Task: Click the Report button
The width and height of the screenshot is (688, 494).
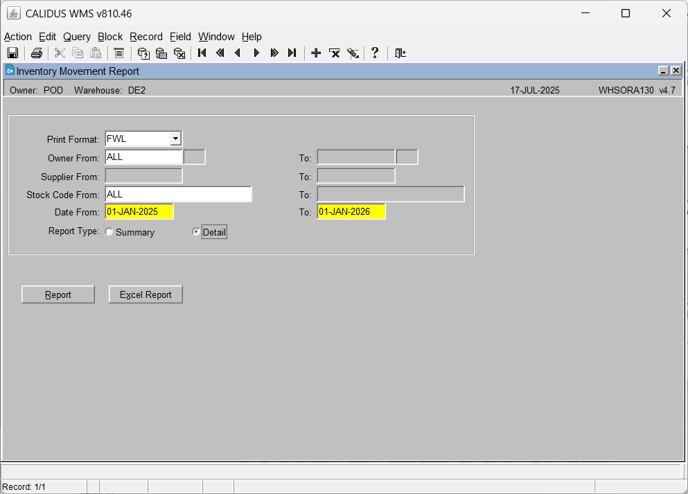Action: coord(58,294)
